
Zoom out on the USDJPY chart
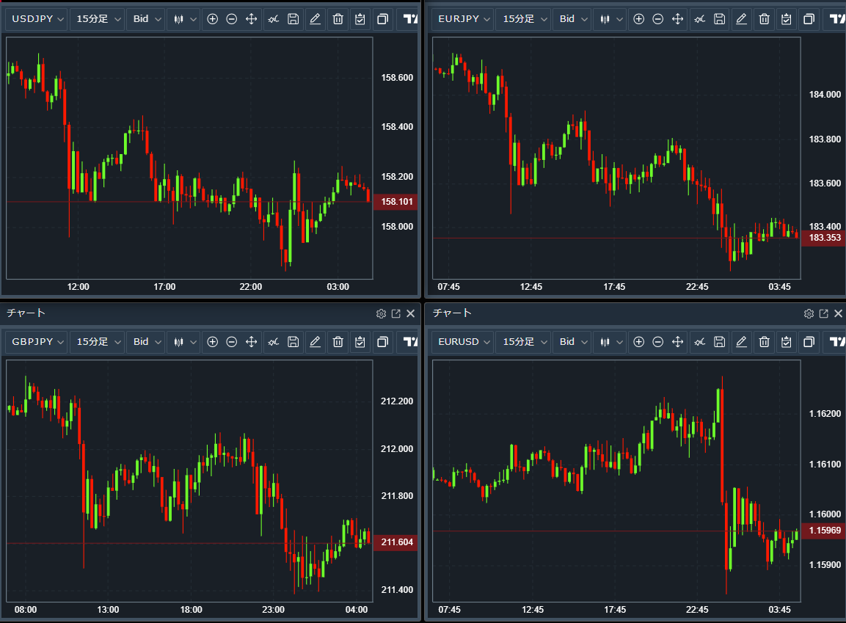point(231,19)
